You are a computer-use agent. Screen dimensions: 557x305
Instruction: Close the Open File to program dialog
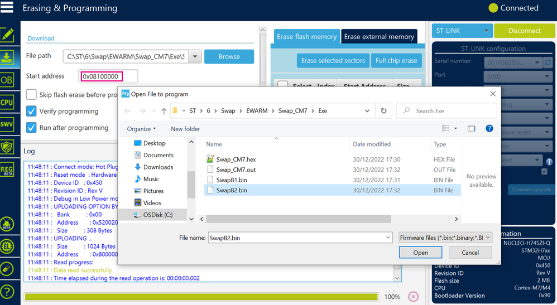click(x=493, y=94)
